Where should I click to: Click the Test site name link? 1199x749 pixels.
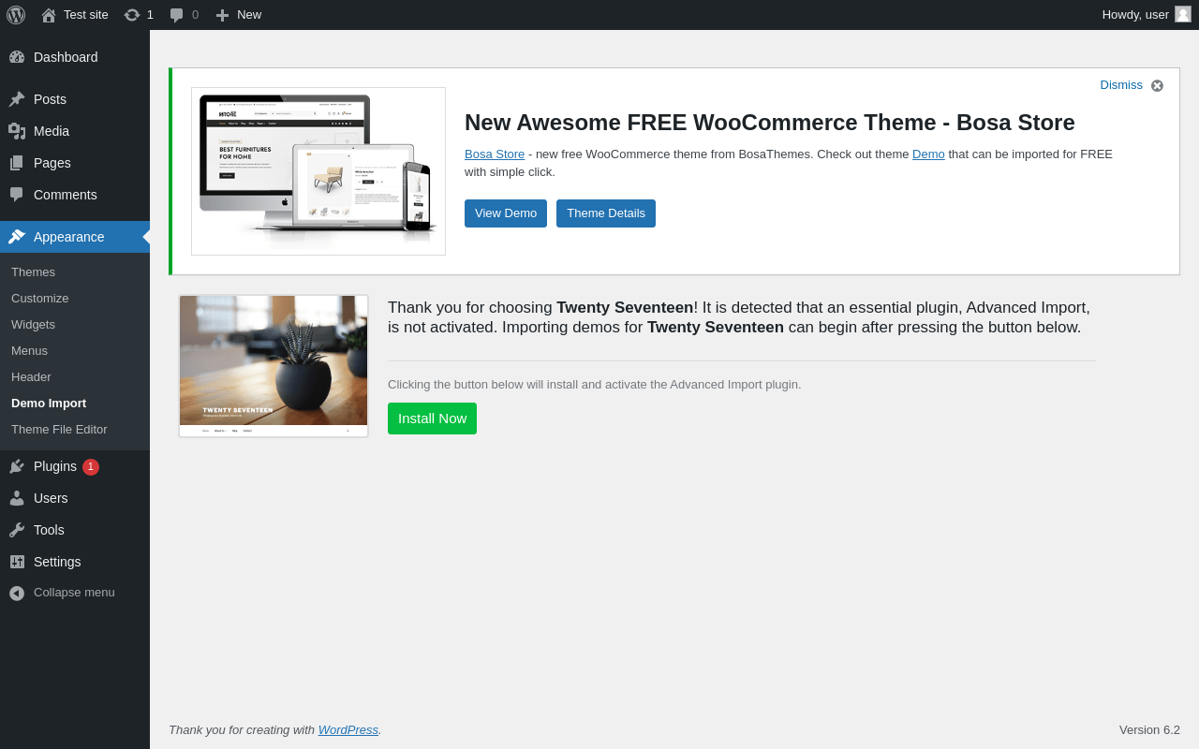coord(86,15)
